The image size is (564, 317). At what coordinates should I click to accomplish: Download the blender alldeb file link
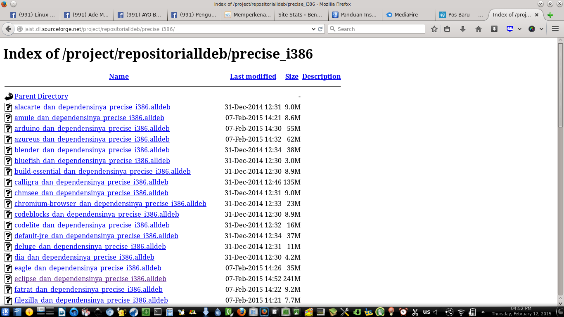(92, 150)
